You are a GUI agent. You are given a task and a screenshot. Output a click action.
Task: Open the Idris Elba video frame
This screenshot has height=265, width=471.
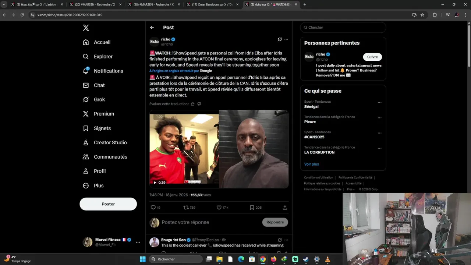254,149
